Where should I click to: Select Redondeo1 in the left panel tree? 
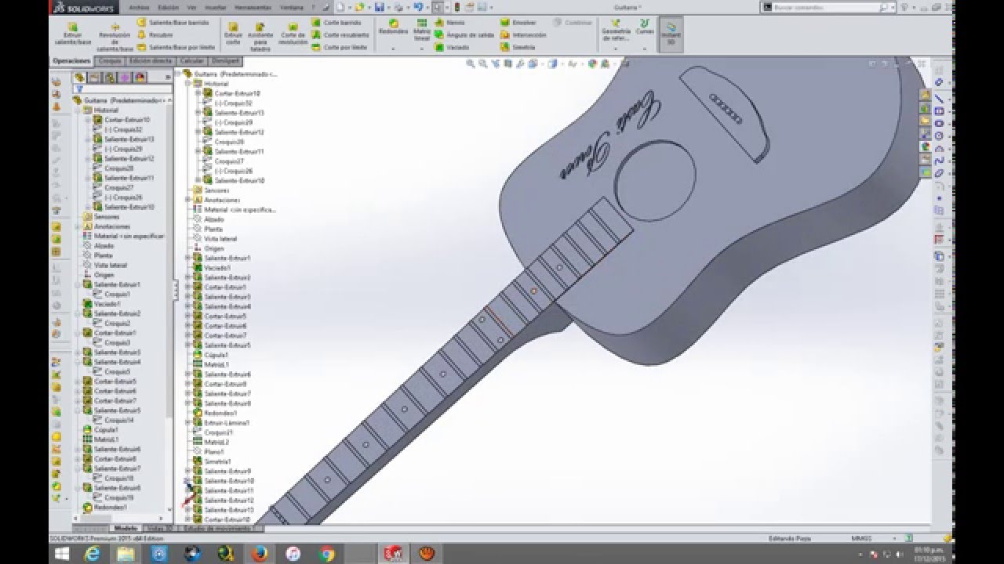104,507
